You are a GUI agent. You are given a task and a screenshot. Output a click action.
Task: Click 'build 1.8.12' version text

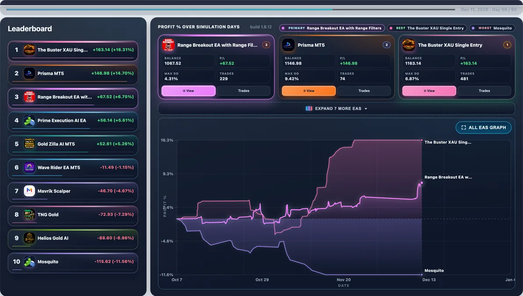(261, 27)
